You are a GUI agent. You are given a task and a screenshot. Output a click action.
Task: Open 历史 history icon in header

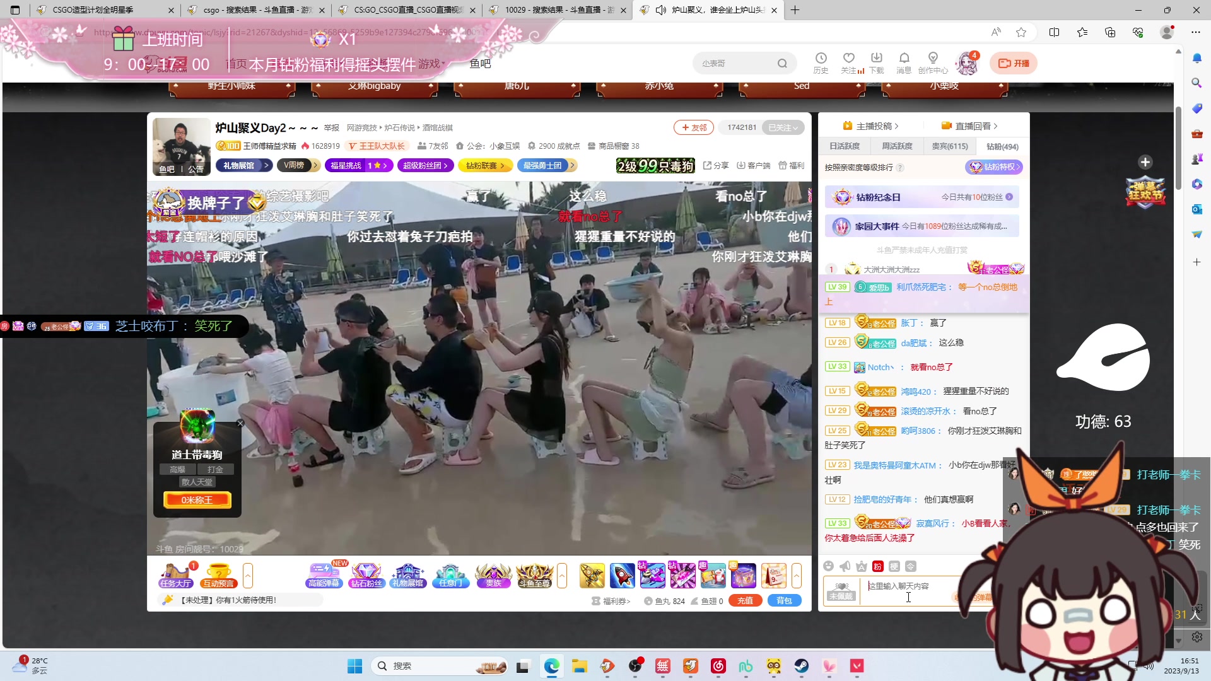point(821,62)
